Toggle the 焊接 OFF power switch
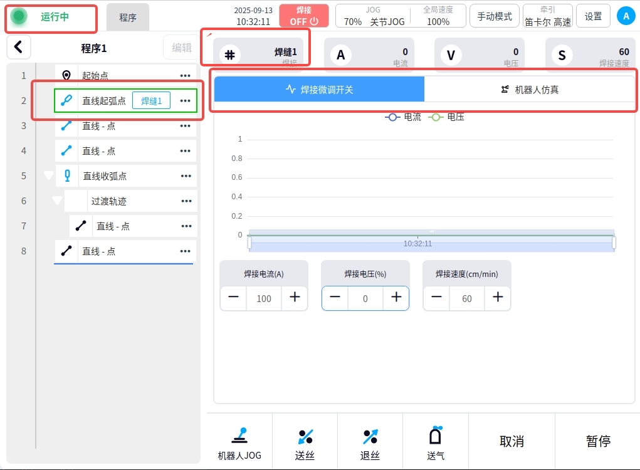The image size is (640, 470). coord(304,16)
